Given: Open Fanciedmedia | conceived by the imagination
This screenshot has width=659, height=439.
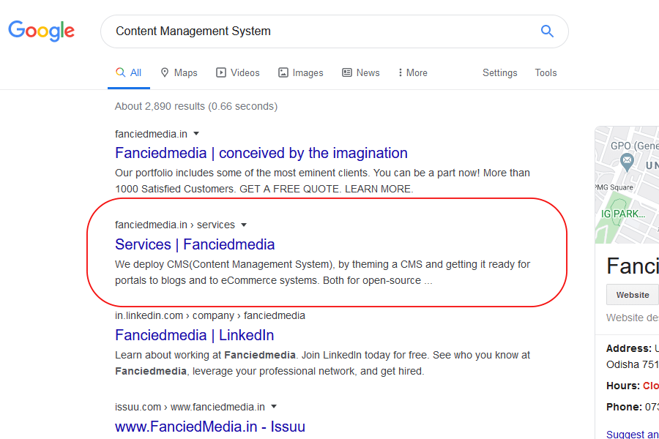Looking at the screenshot, I should pyautogui.click(x=261, y=153).
